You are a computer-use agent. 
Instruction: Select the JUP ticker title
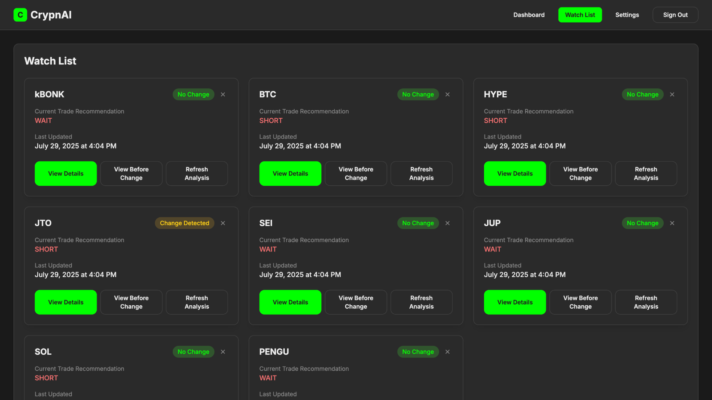tap(492, 223)
